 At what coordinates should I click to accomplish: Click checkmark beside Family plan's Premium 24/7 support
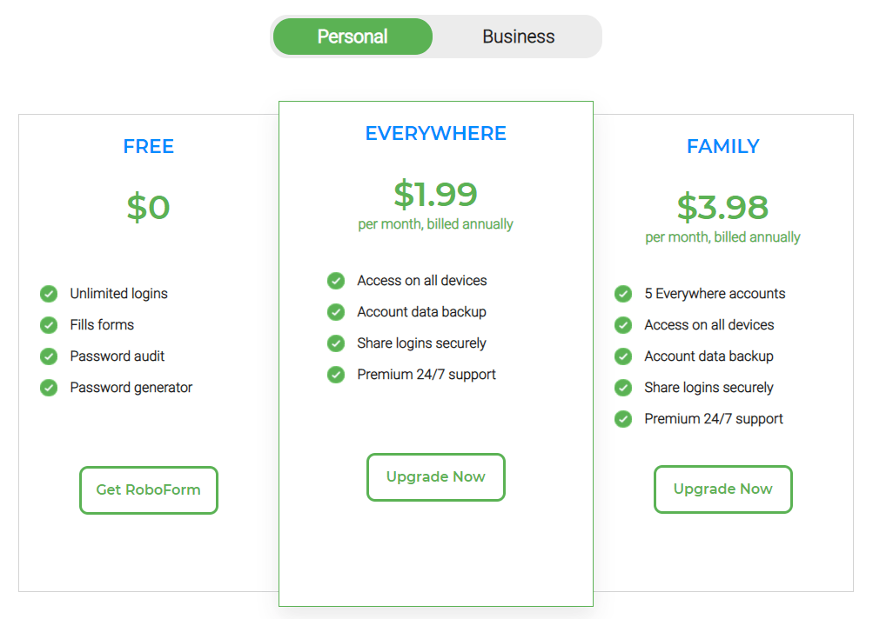tap(623, 419)
